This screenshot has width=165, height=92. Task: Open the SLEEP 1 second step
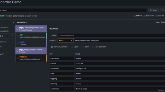coord(31,43)
